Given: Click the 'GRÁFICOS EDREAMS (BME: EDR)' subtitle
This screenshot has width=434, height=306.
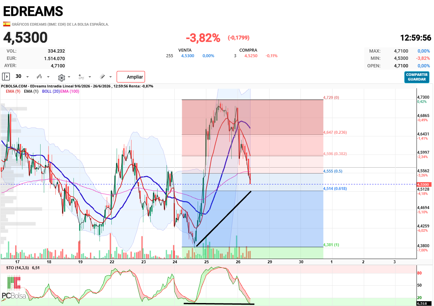Looking at the screenshot, I should click(x=60, y=24).
